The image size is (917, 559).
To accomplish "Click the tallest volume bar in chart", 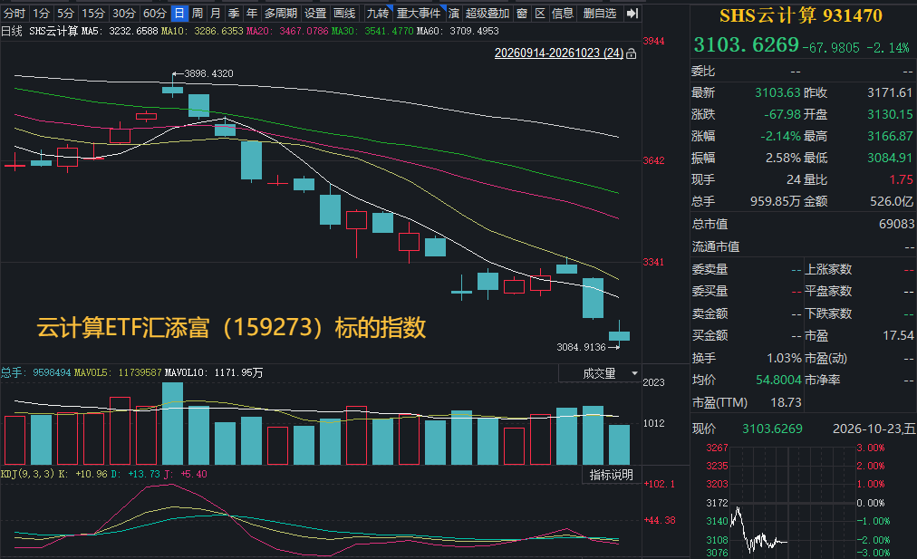I will pos(172,424).
